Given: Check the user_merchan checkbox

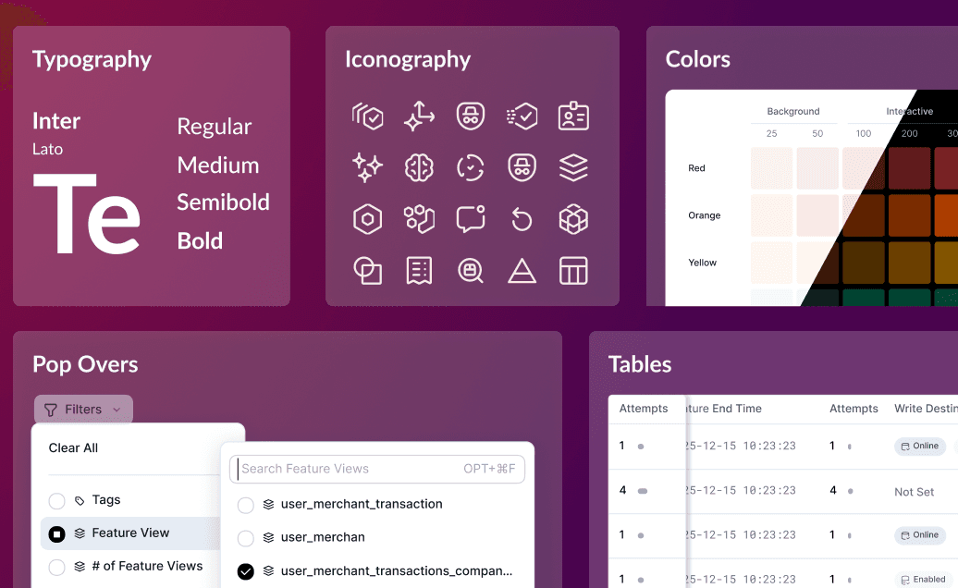Looking at the screenshot, I should pyautogui.click(x=246, y=538).
